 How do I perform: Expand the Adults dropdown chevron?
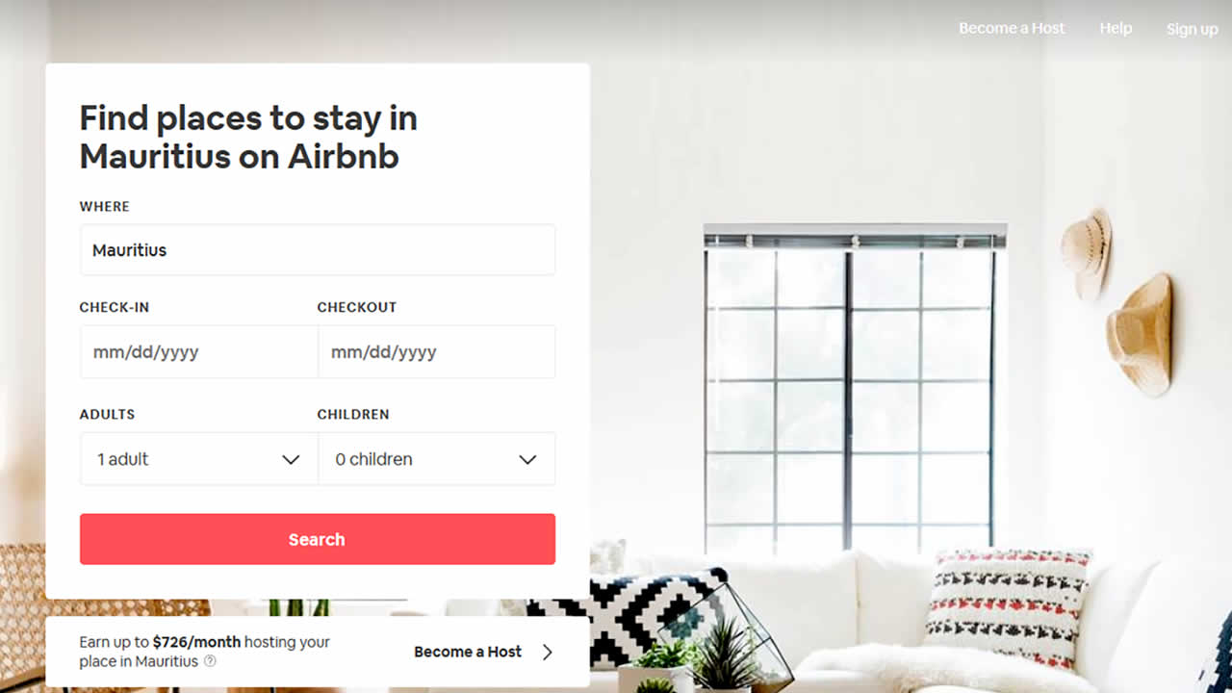pyautogui.click(x=291, y=460)
